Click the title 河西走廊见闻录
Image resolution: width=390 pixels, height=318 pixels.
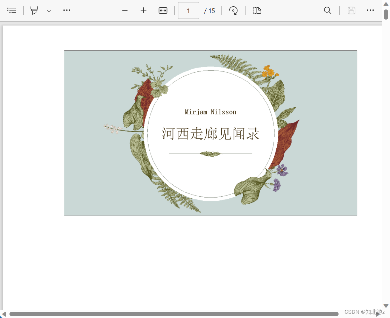point(211,134)
